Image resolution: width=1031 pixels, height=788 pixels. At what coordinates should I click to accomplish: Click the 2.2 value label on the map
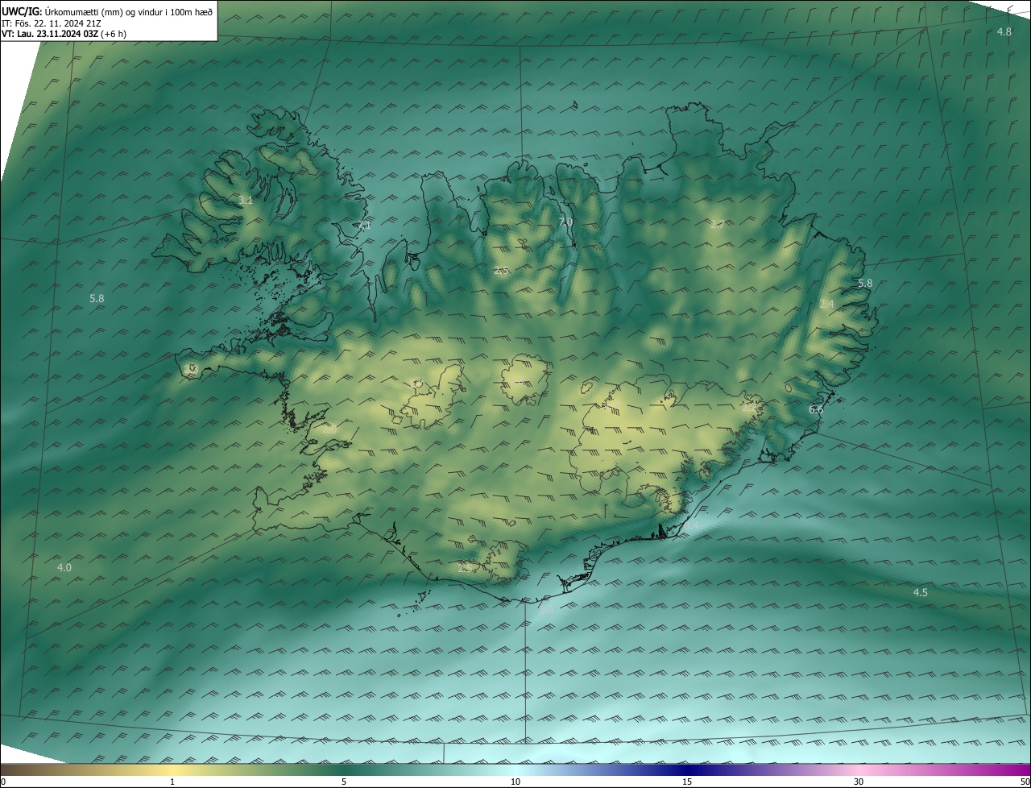point(749,408)
